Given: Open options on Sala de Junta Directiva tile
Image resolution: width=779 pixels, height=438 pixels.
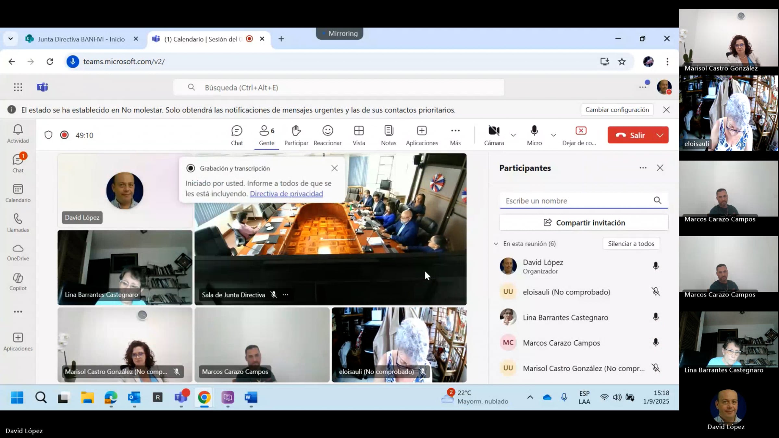Looking at the screenshot, I should [285, 295].
